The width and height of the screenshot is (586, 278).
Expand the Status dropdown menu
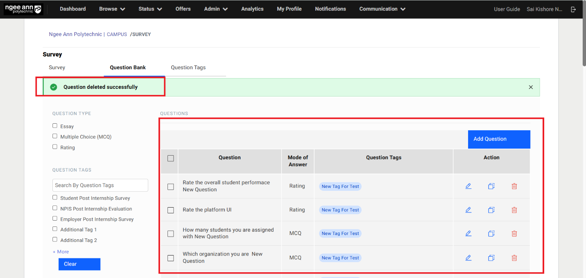pyautogui.click(x=150, y=9)
